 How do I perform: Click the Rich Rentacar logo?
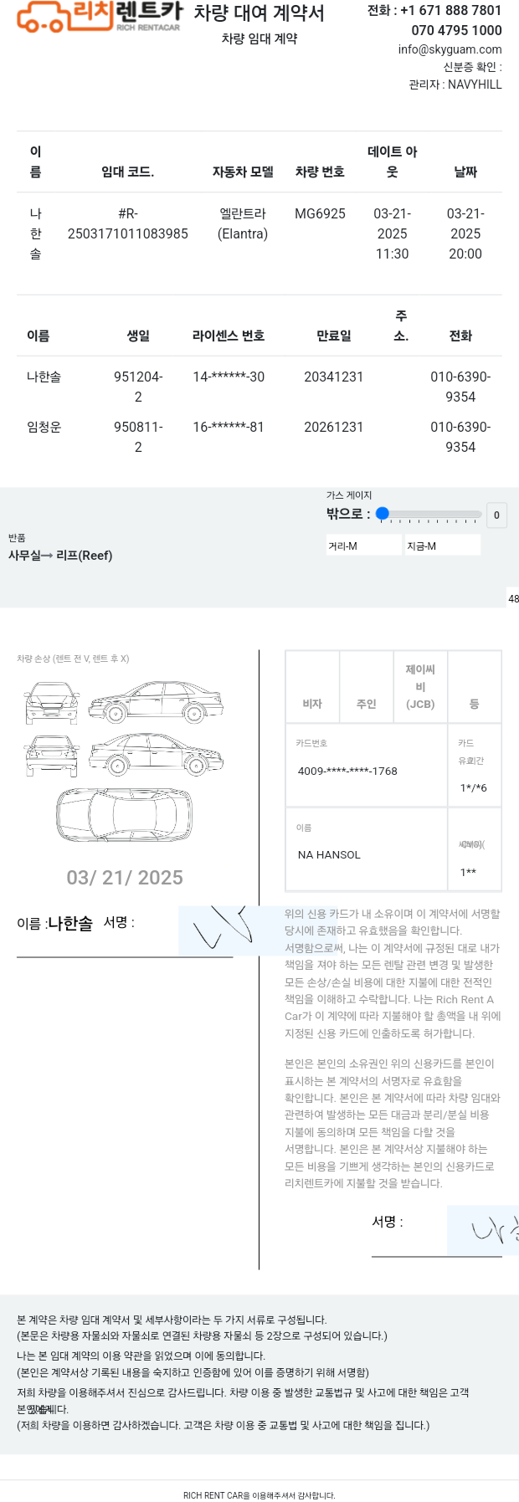pos(100,17)
